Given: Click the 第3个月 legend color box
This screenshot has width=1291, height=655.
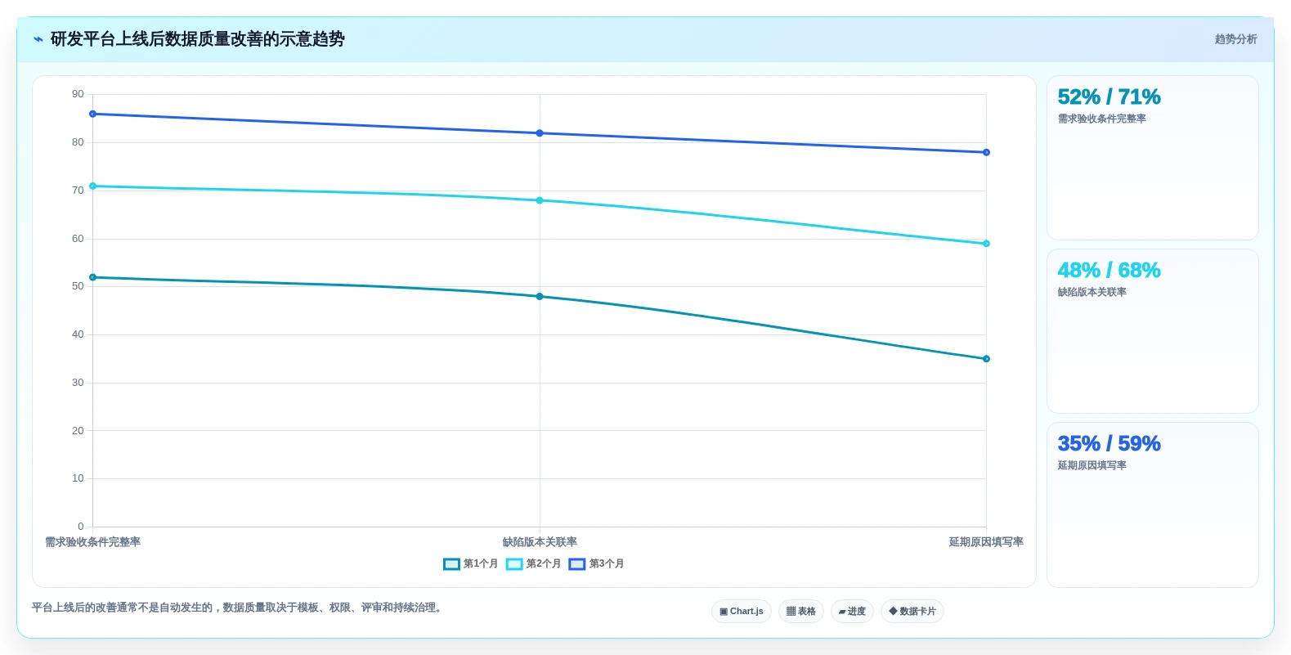Looking at the screenshot, I should point(577,564).
